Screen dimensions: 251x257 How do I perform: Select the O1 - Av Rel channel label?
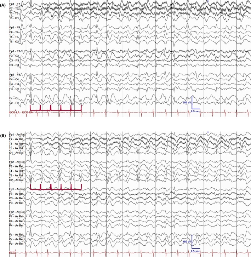tap(16, 153)
